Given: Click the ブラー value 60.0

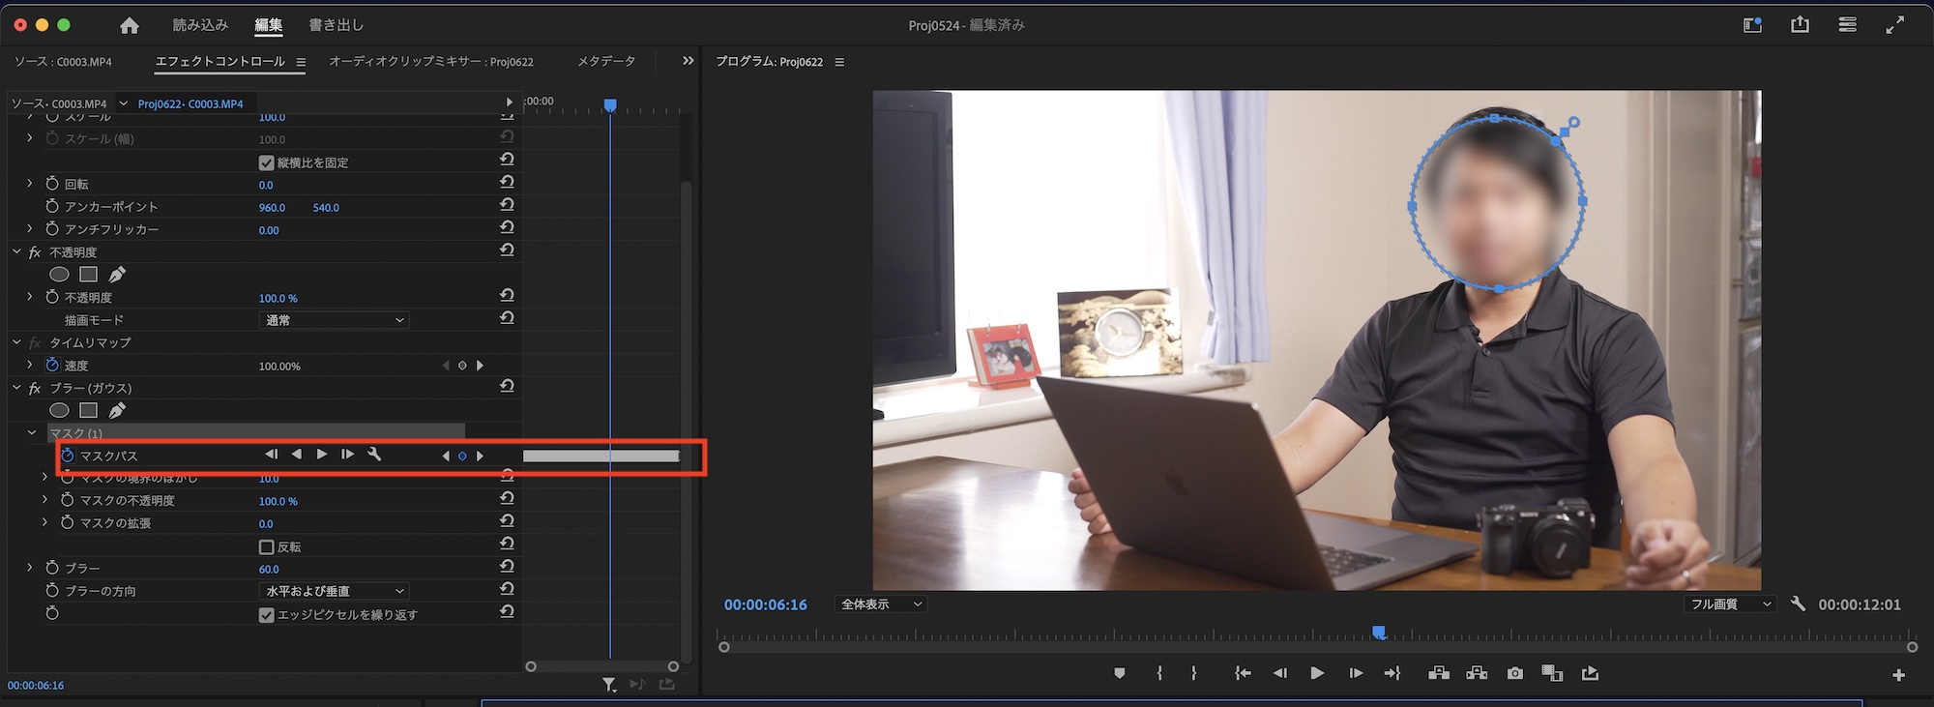Looking at the screenshot, I should pyautogui.click(x=269, y=569).
